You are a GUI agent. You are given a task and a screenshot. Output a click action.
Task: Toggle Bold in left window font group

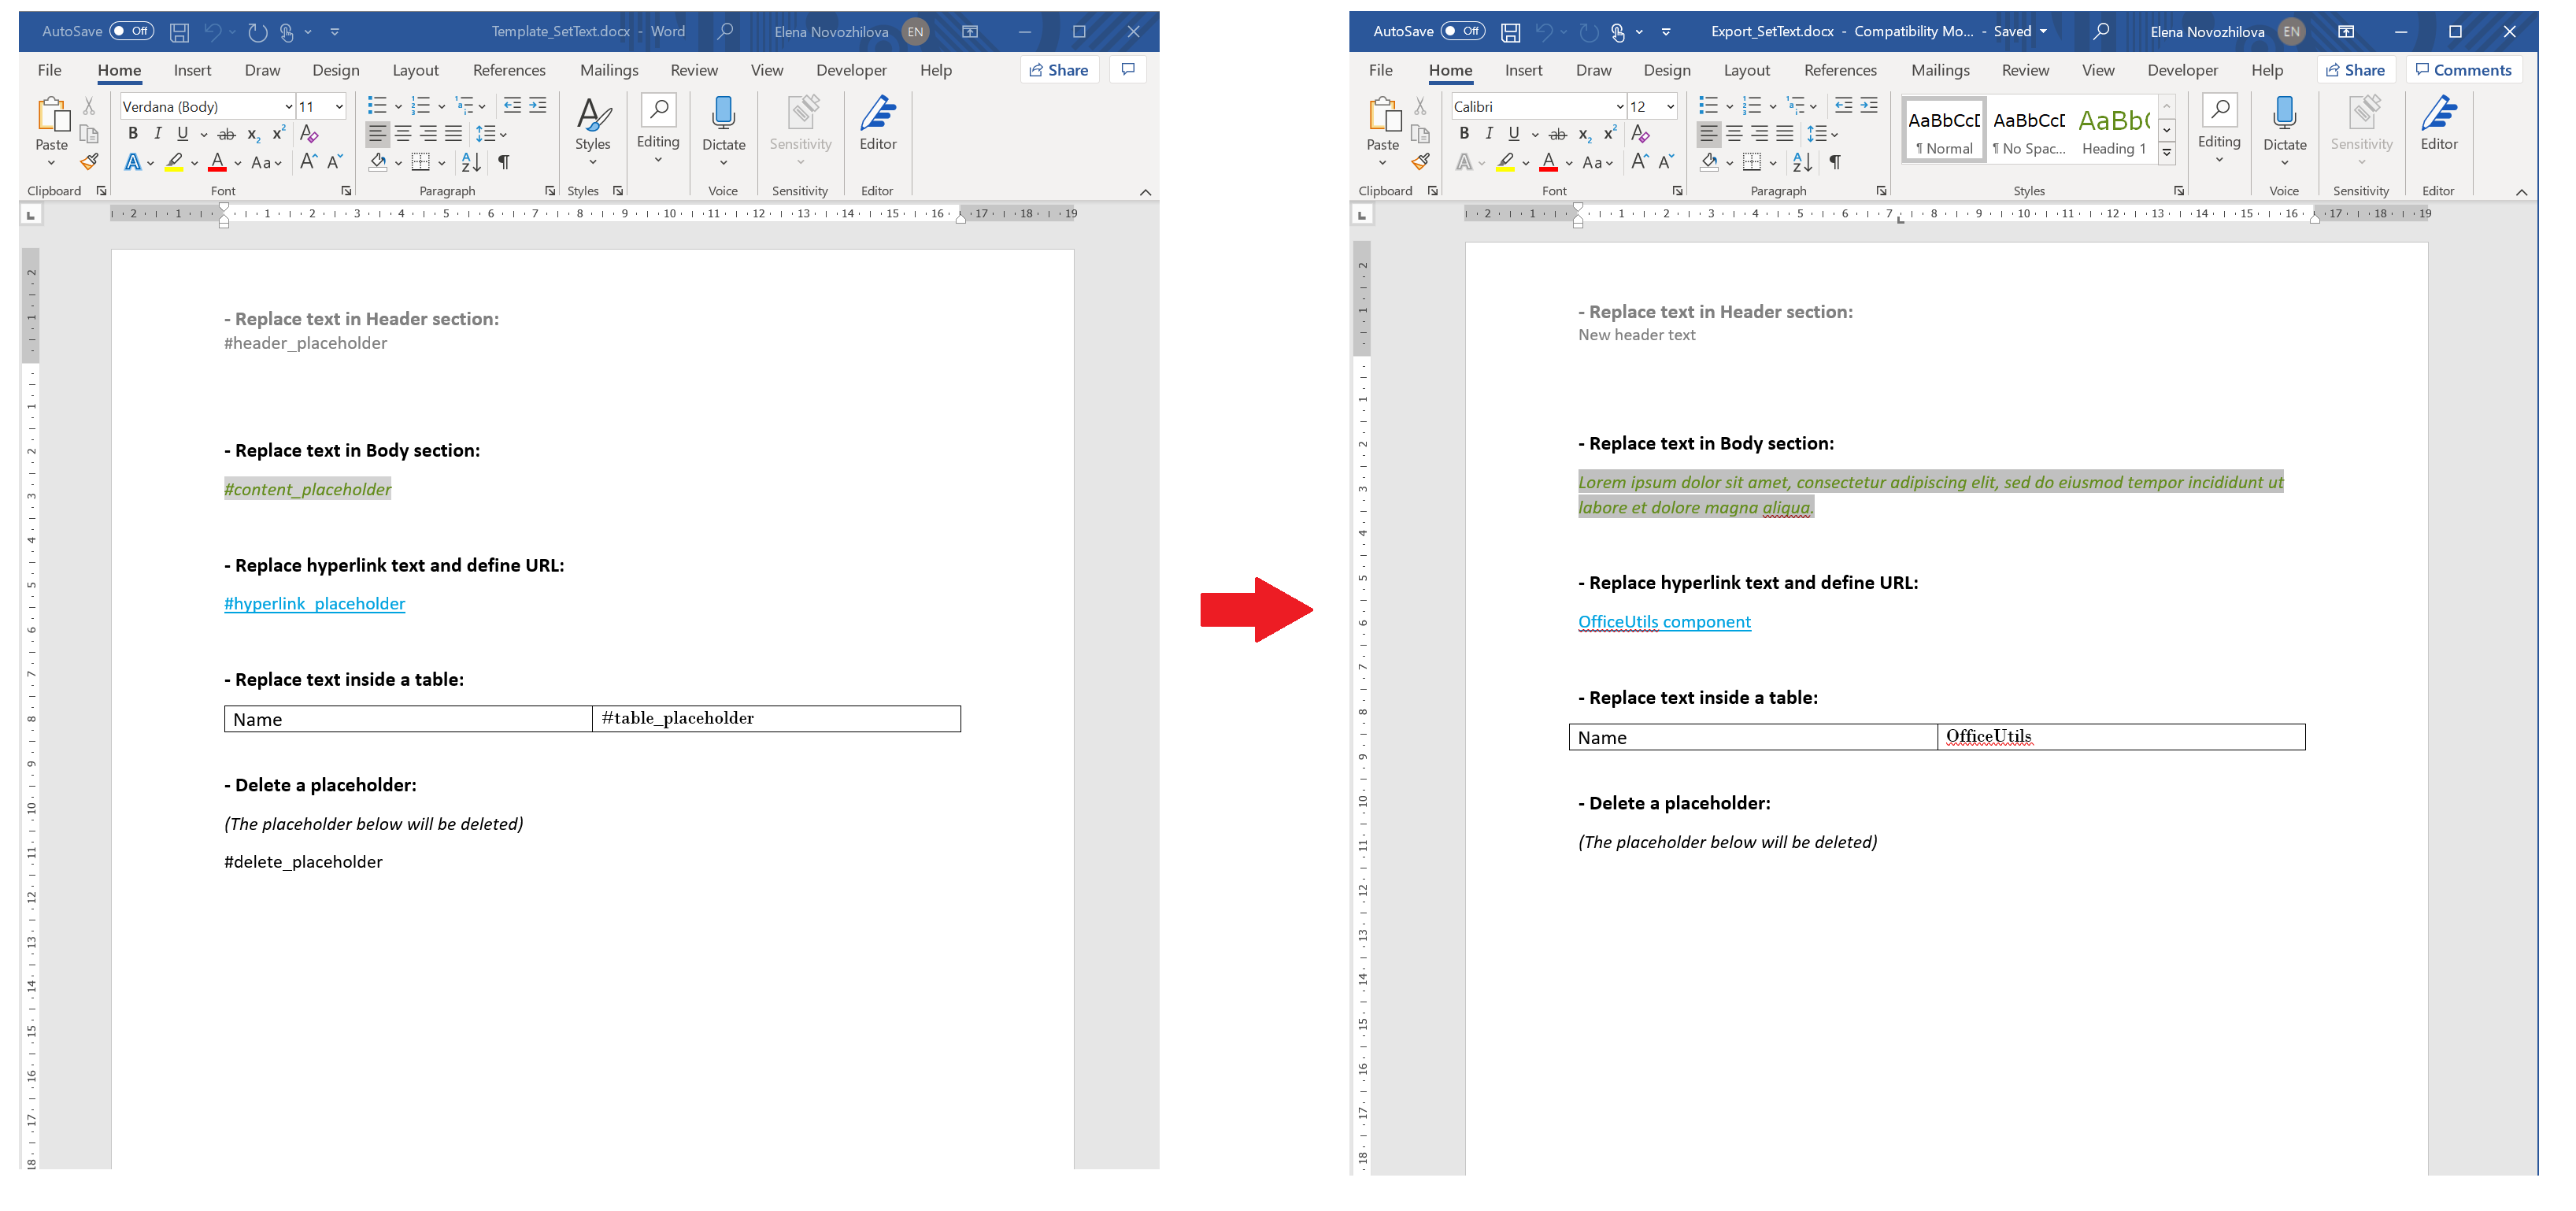133,133
